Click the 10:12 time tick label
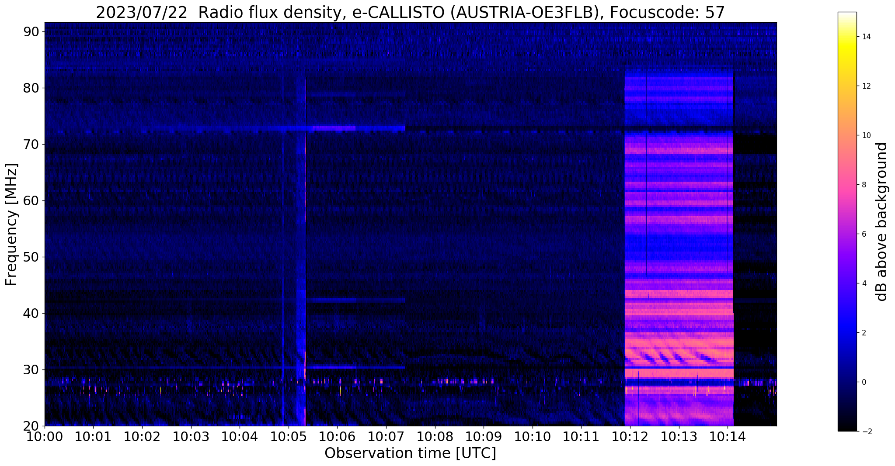The image size is (895, 466). click(630, 436)
